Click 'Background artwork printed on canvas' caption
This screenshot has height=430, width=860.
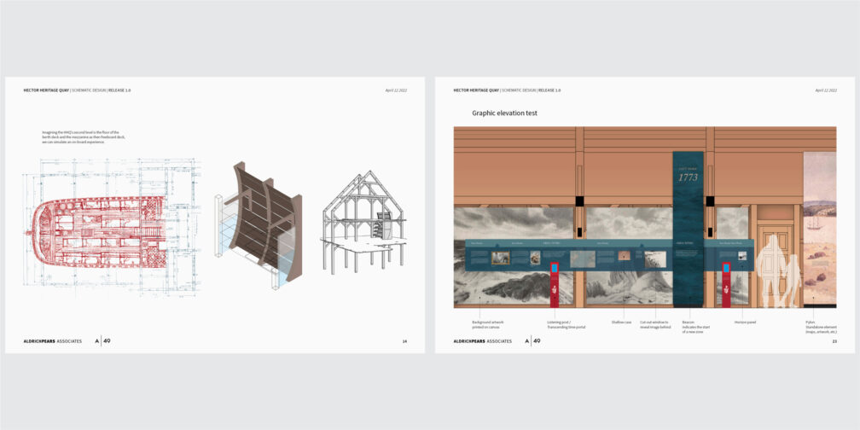[488, 324]
